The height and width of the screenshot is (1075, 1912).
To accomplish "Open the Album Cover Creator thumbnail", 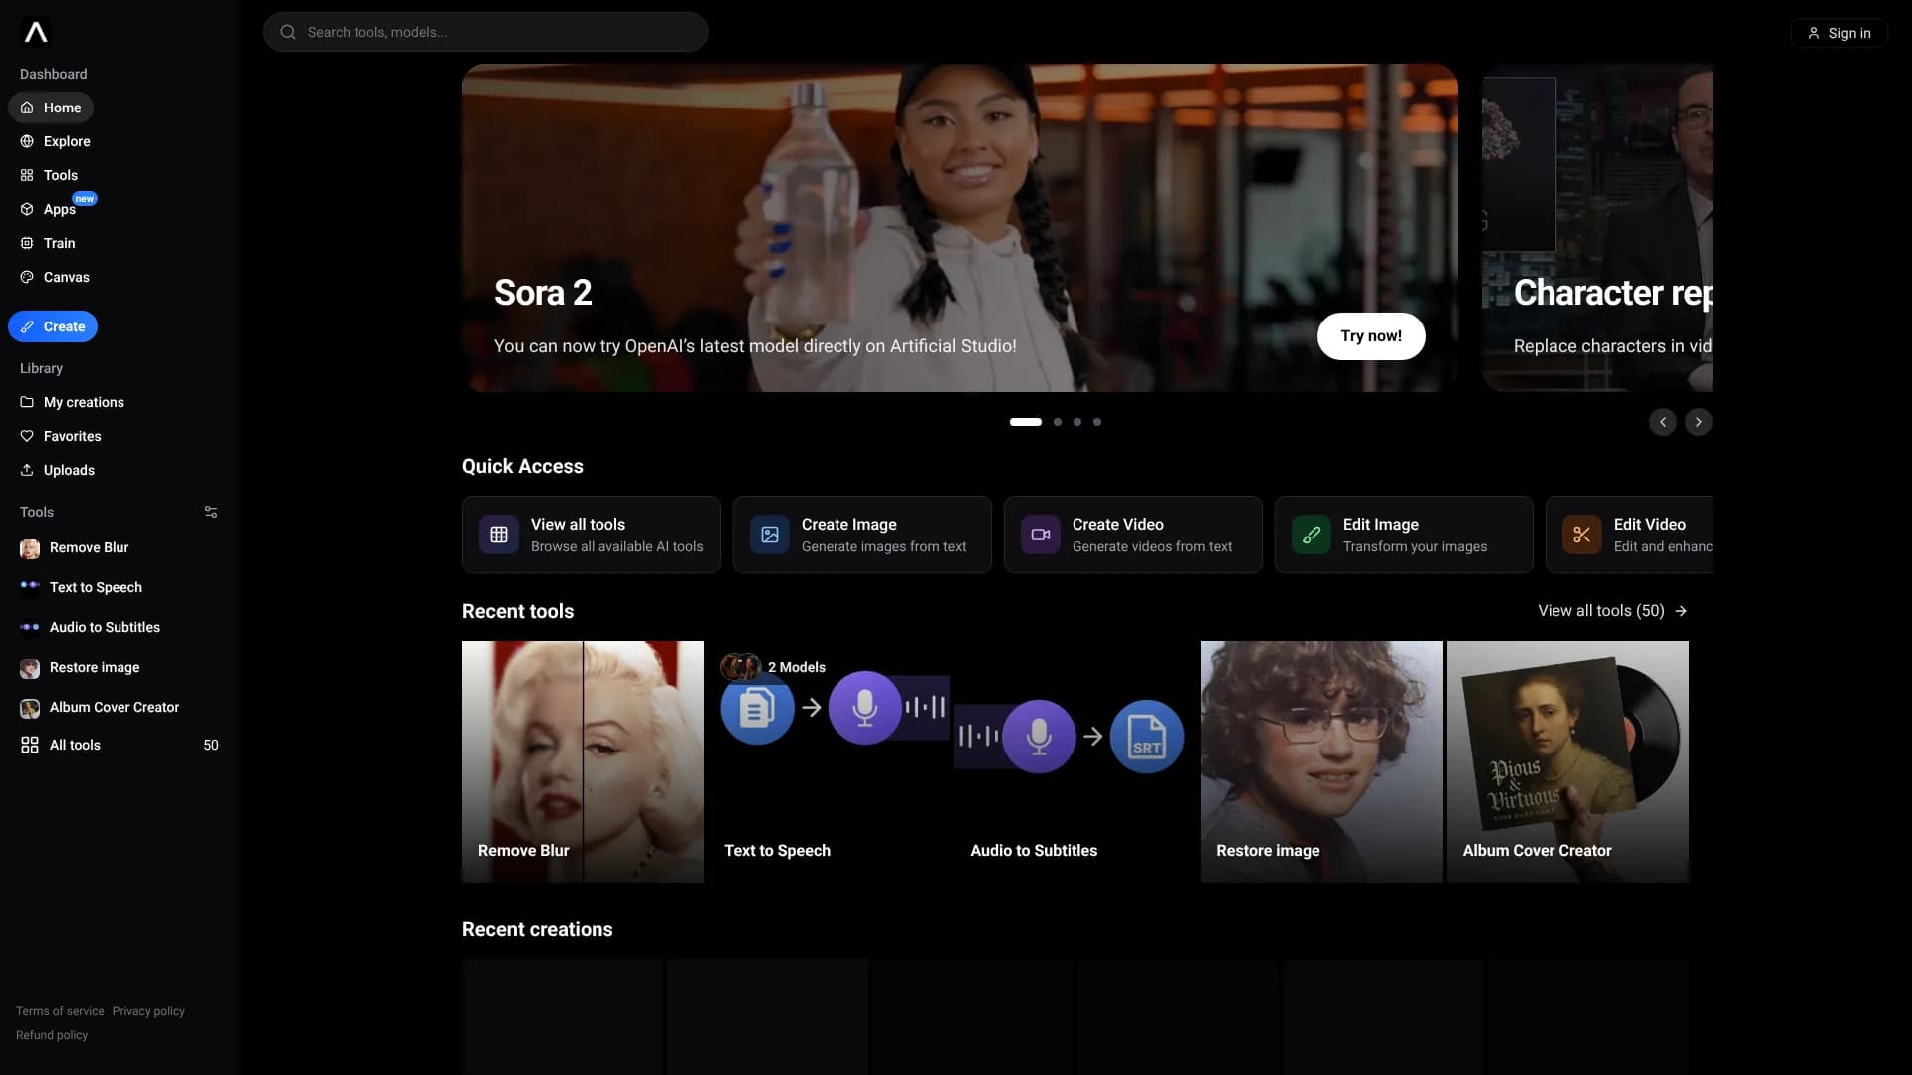I will coord(1567,761).
